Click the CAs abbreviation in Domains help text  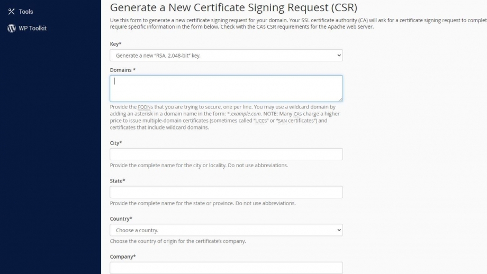[x=297, y=114]
